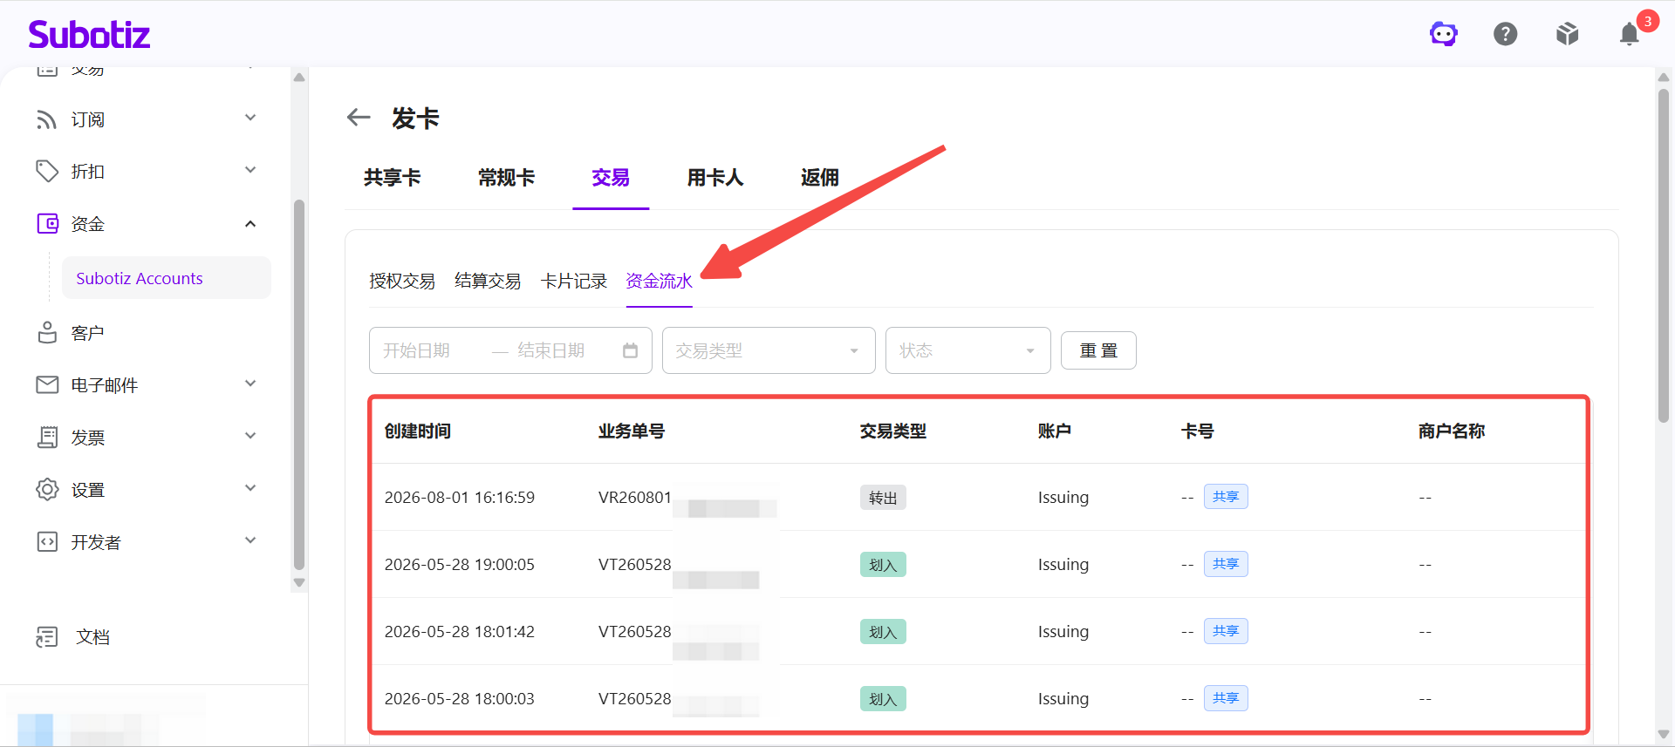This screenshot has width=1675, height=747.
Task: Click the package box icon in header
Action: pyautogui.click(x=1568, y=34)
